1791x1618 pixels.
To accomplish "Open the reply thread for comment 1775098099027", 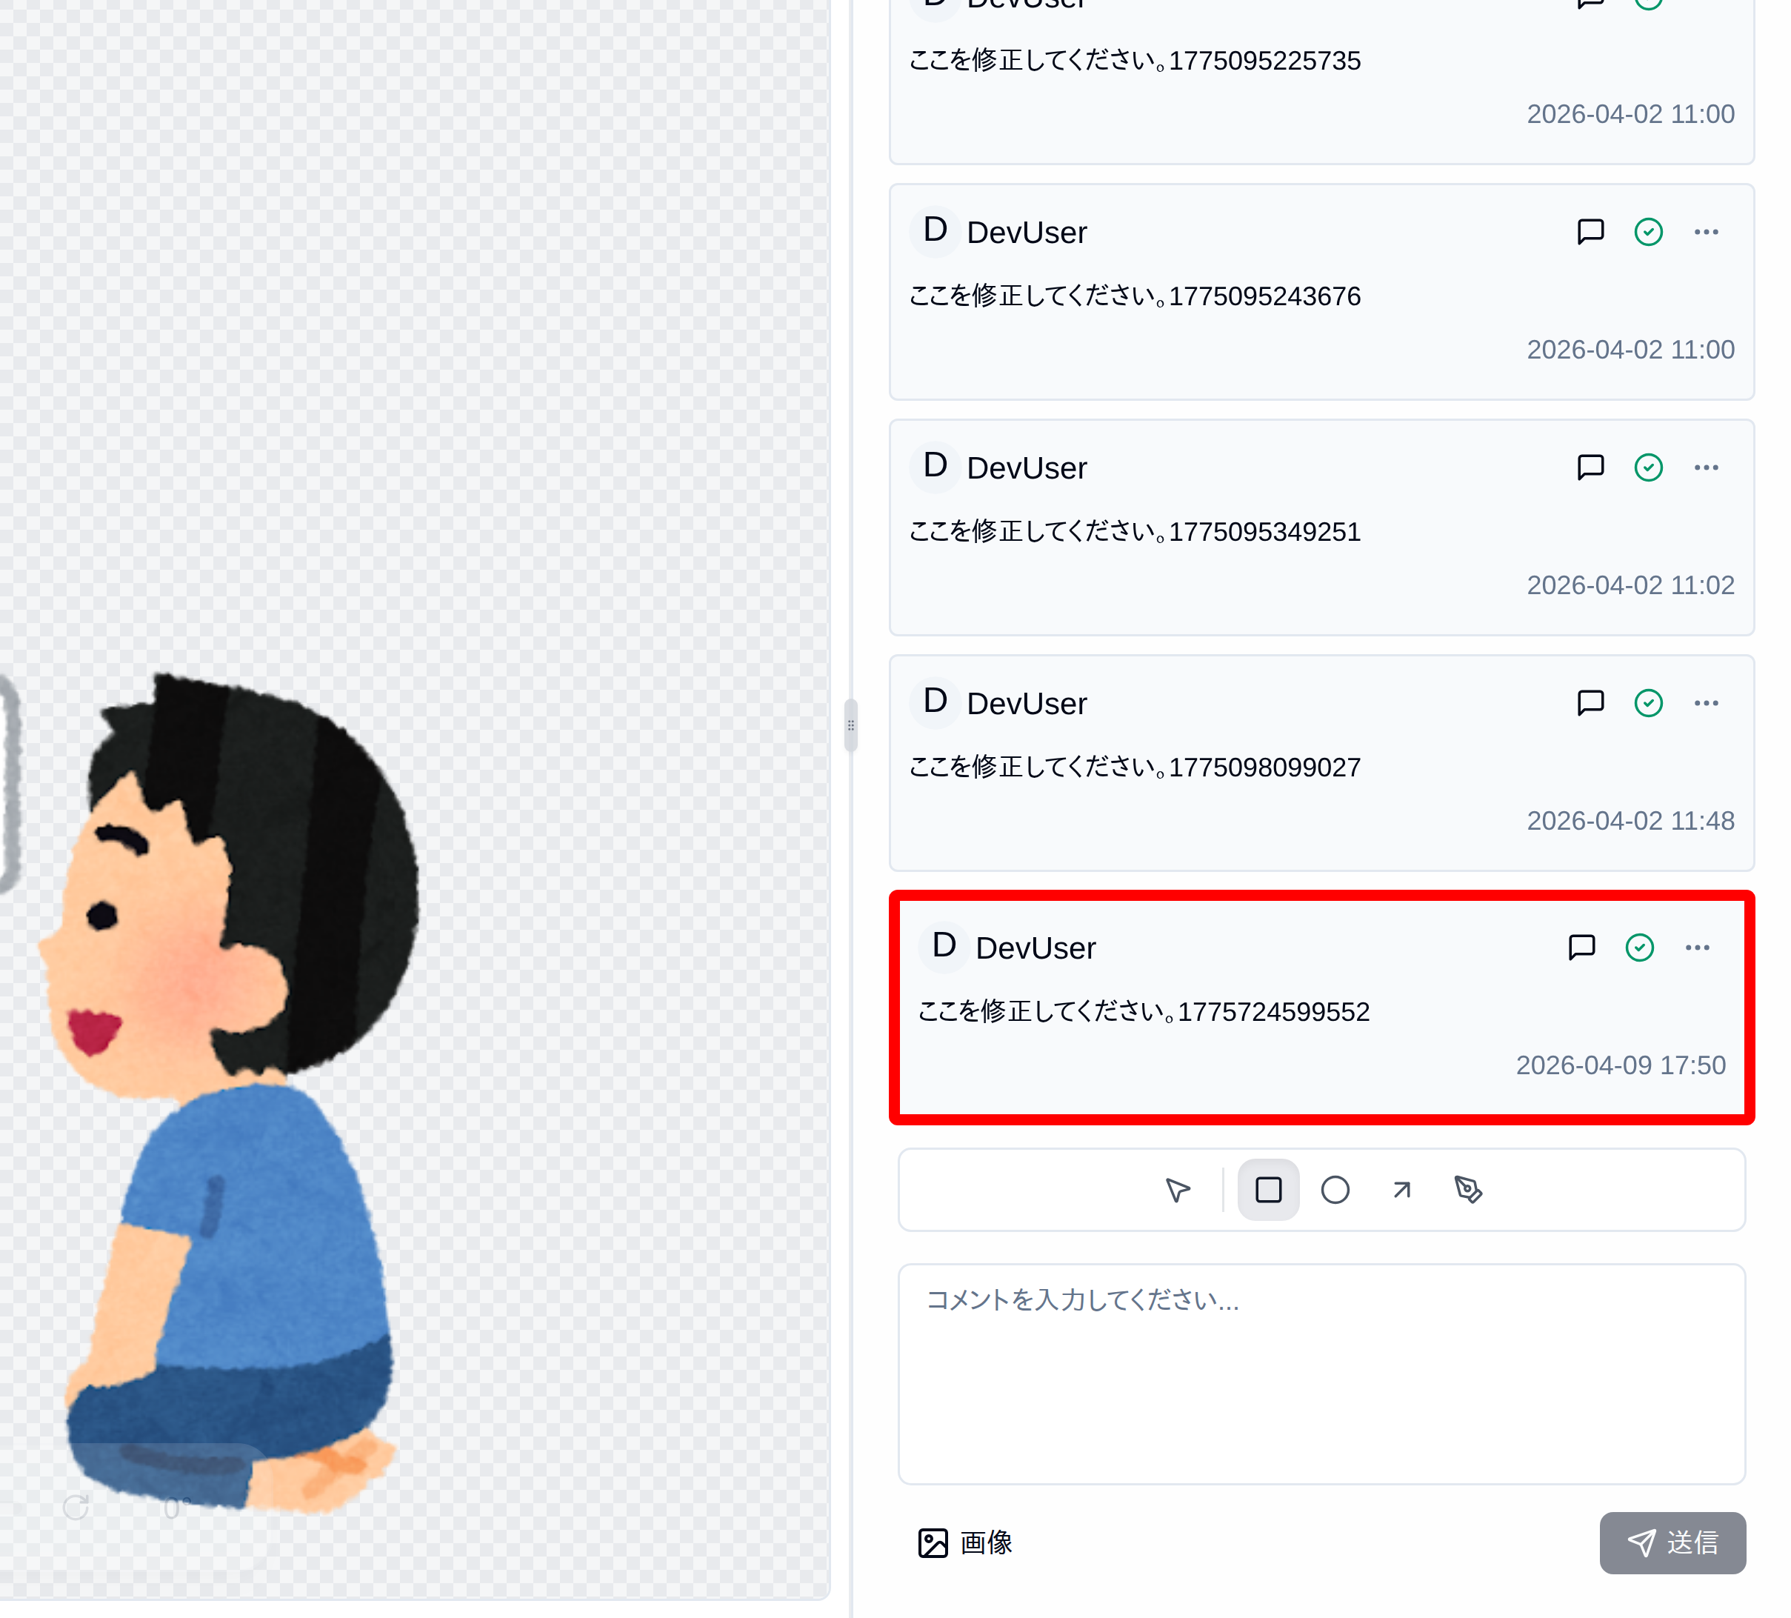I will (x=1590, y=703).
